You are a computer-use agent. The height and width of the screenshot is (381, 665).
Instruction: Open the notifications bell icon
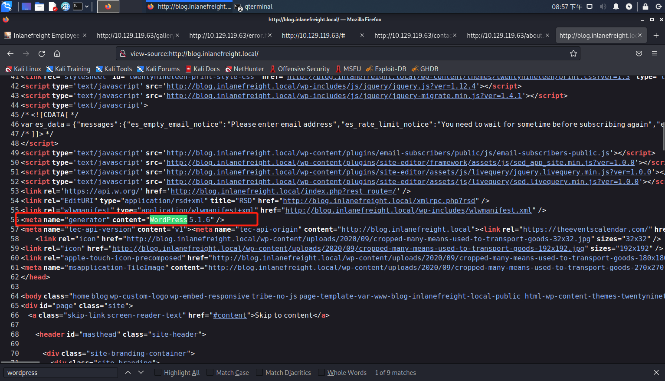click(616, 7)
